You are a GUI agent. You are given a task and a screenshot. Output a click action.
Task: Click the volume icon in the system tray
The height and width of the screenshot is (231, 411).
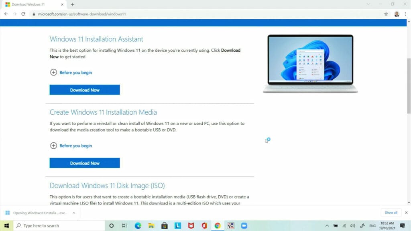(353, 225)
